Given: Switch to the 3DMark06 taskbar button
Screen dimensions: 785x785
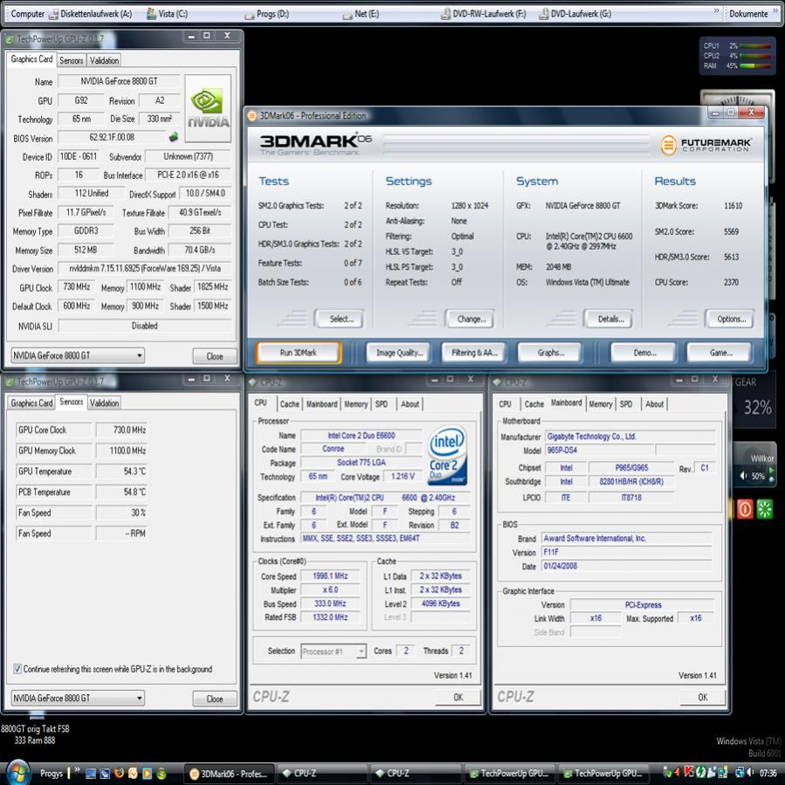Looking at the screenshot, I should pos(230,774).
